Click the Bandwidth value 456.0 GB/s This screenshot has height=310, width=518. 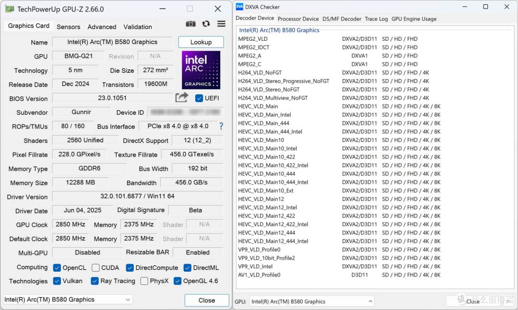pos(191,182)
